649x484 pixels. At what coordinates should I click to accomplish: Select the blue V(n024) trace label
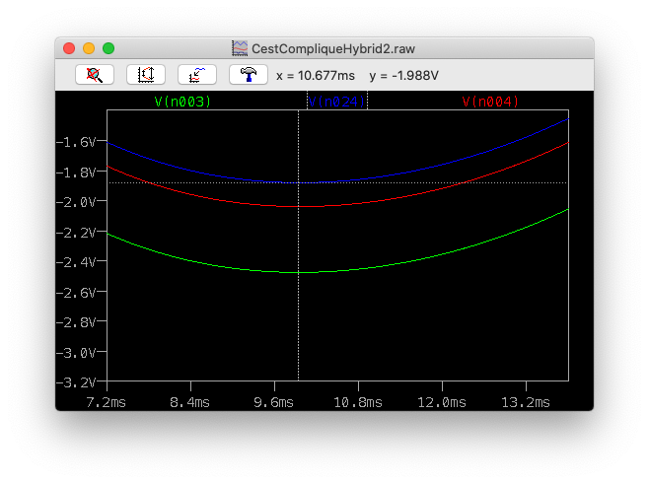pyautogui.click(x=337, y=102)
